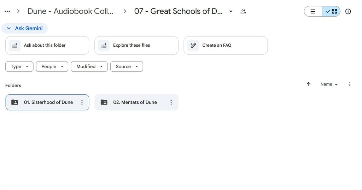Open more actions for Mentats of Dune
The height and width of the screenshot is (190, 362).
click(x=171, y=102)
